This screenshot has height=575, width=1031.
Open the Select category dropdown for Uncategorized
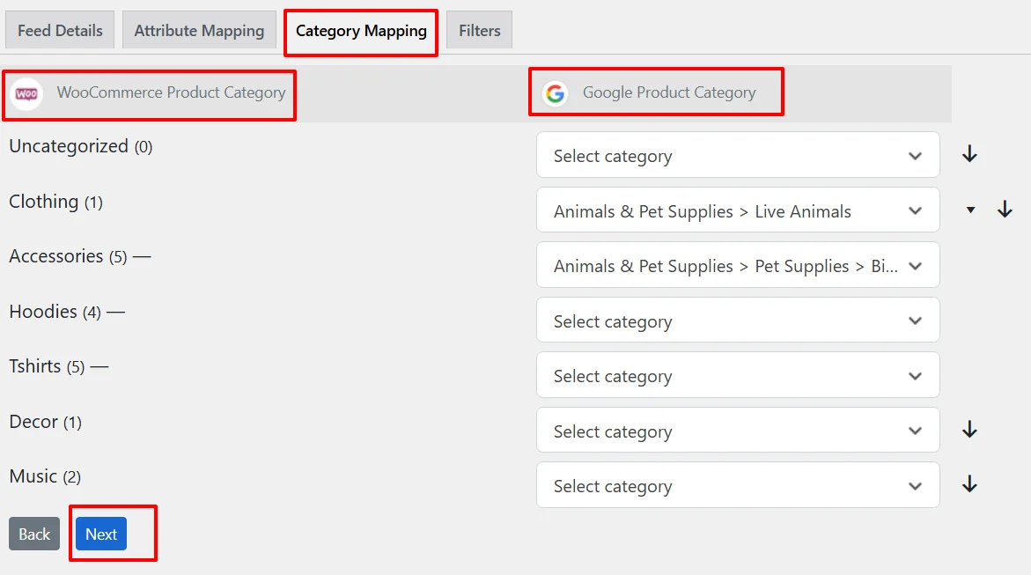(738, 155)
